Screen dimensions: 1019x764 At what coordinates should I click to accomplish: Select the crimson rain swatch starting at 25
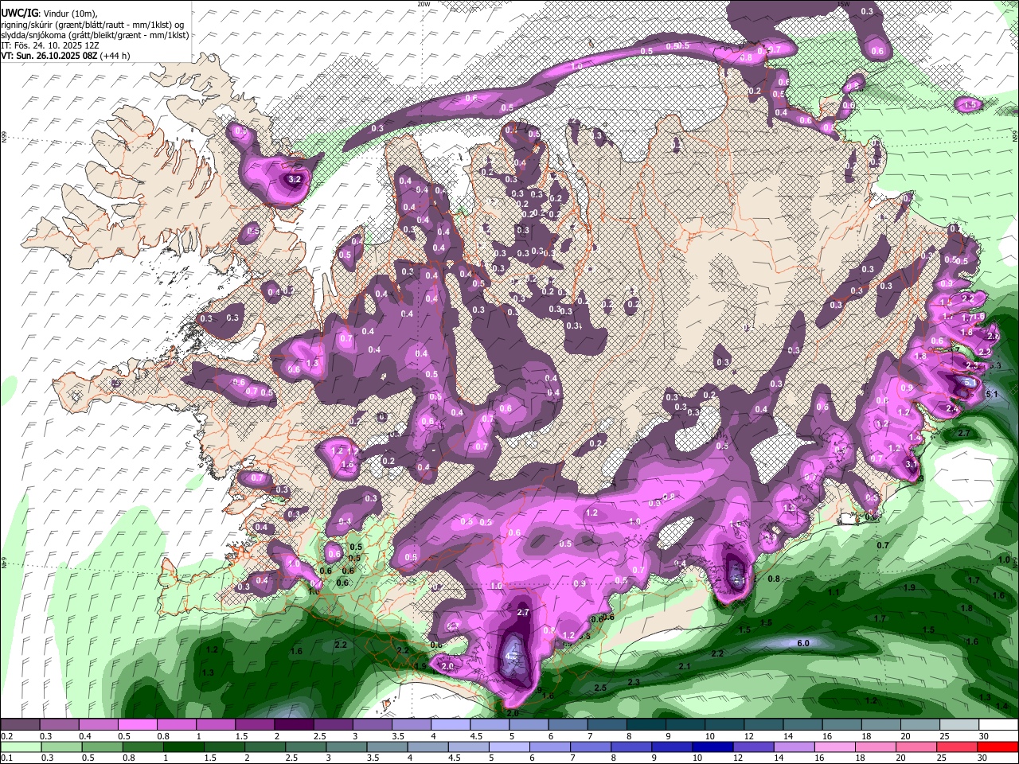[x=957, y=746]
